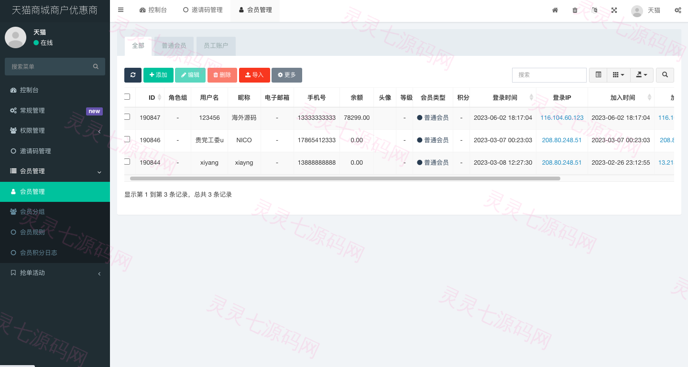The width and height of the screenshot is (688, 367).
Task: Tick the checkbox for row 190846
Action: tap(127, 139)
